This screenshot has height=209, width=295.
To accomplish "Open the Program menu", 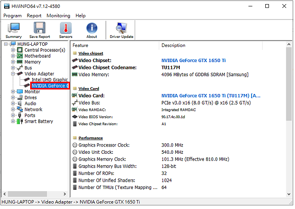I will click(12, 16).
